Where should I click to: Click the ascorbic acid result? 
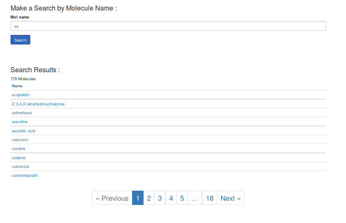point(24,131)
